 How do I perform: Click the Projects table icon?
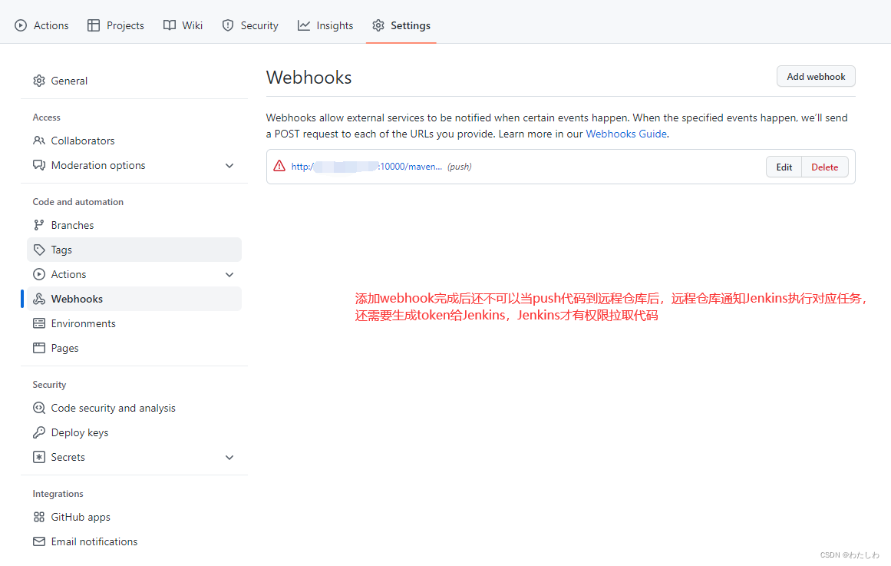(94, 25)
